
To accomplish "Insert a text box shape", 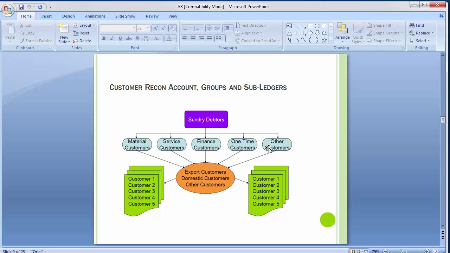I will tap(289, 26).
